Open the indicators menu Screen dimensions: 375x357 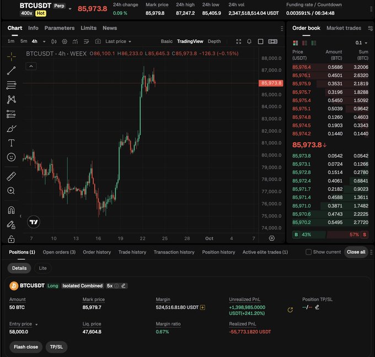click(x=76, y=41)
